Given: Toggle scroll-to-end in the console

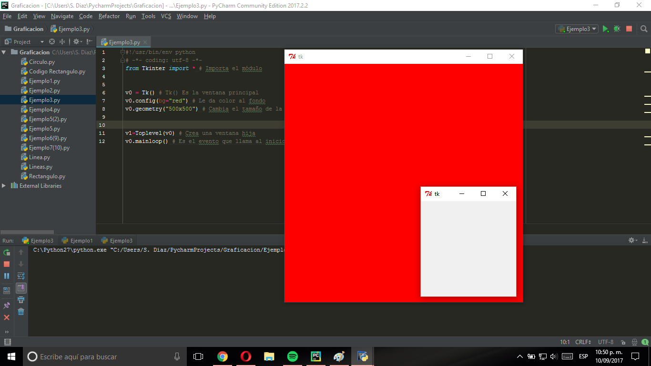Looking at the screenshot, I should [20, 288].
